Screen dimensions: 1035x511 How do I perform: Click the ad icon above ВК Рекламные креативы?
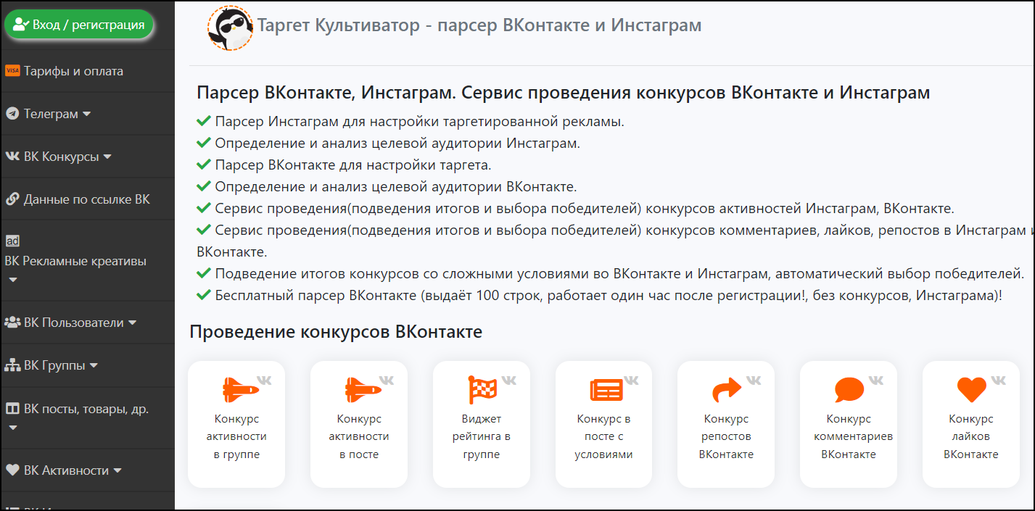(12, 241)
